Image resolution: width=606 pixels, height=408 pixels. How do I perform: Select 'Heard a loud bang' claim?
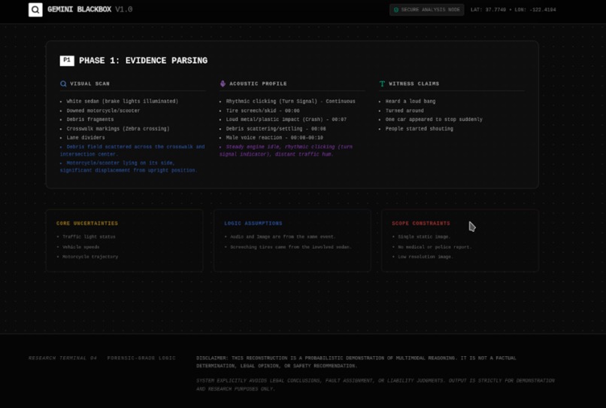pyautogui.click(x=410, y=102)
